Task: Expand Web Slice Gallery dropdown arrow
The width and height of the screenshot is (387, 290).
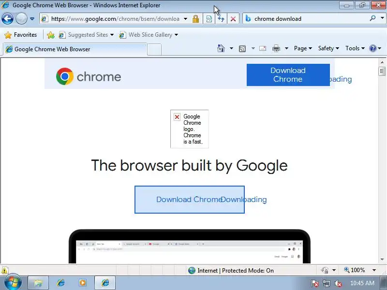Action: coord(176,35)
